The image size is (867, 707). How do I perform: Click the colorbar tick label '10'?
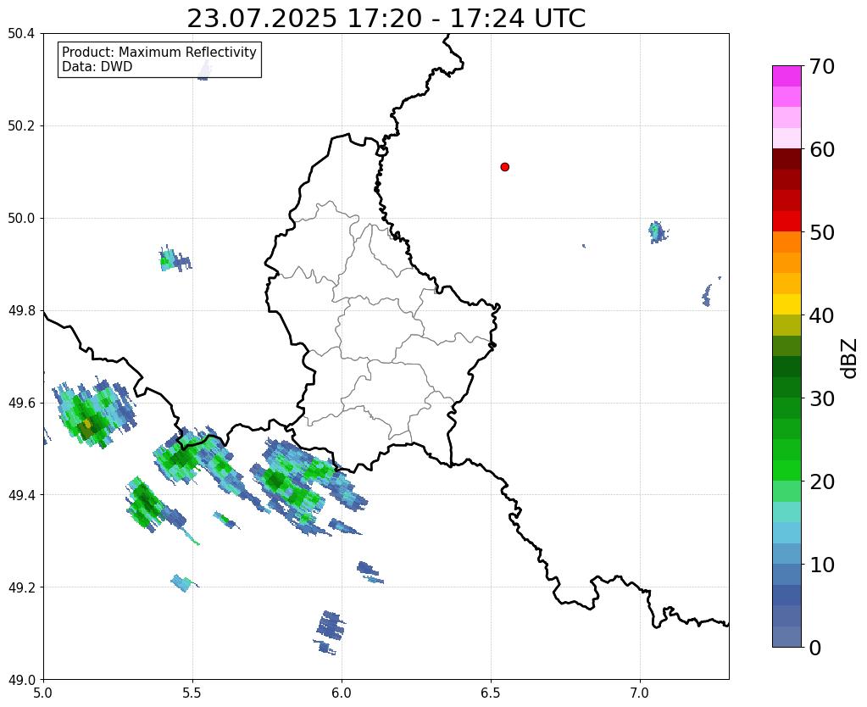coord(822,565)
